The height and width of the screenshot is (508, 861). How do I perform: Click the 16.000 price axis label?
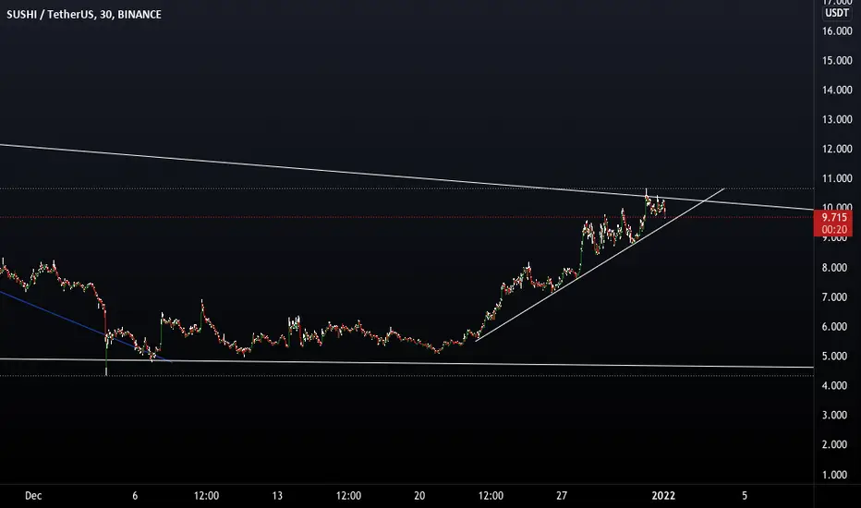point(837,31)
